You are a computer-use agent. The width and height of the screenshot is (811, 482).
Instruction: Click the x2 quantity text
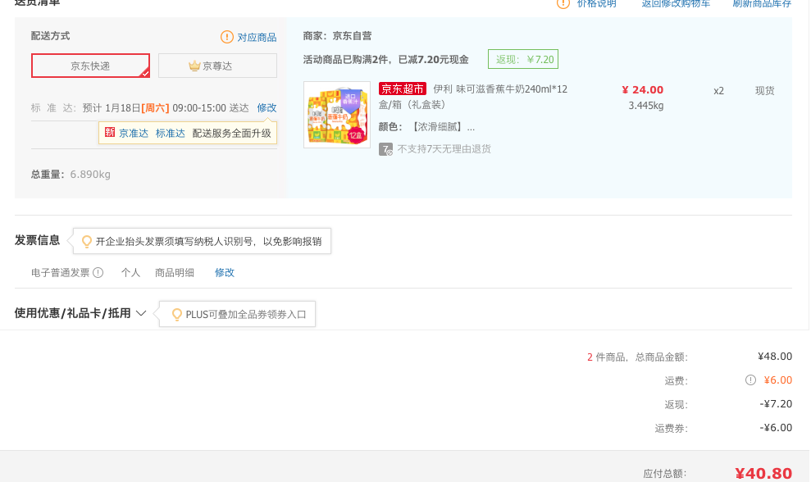coord(718,91)
